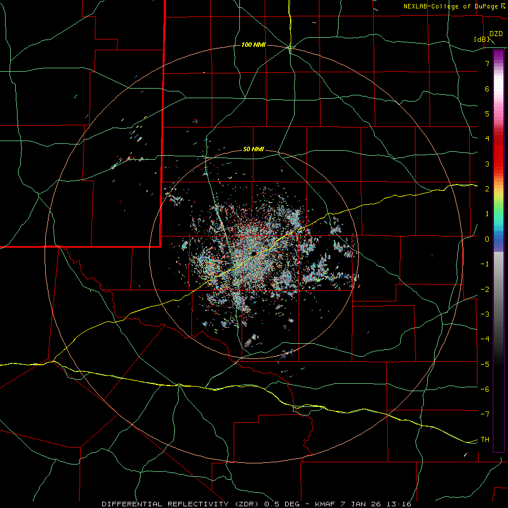Click the -1 scale value

[x=485, y=264]
